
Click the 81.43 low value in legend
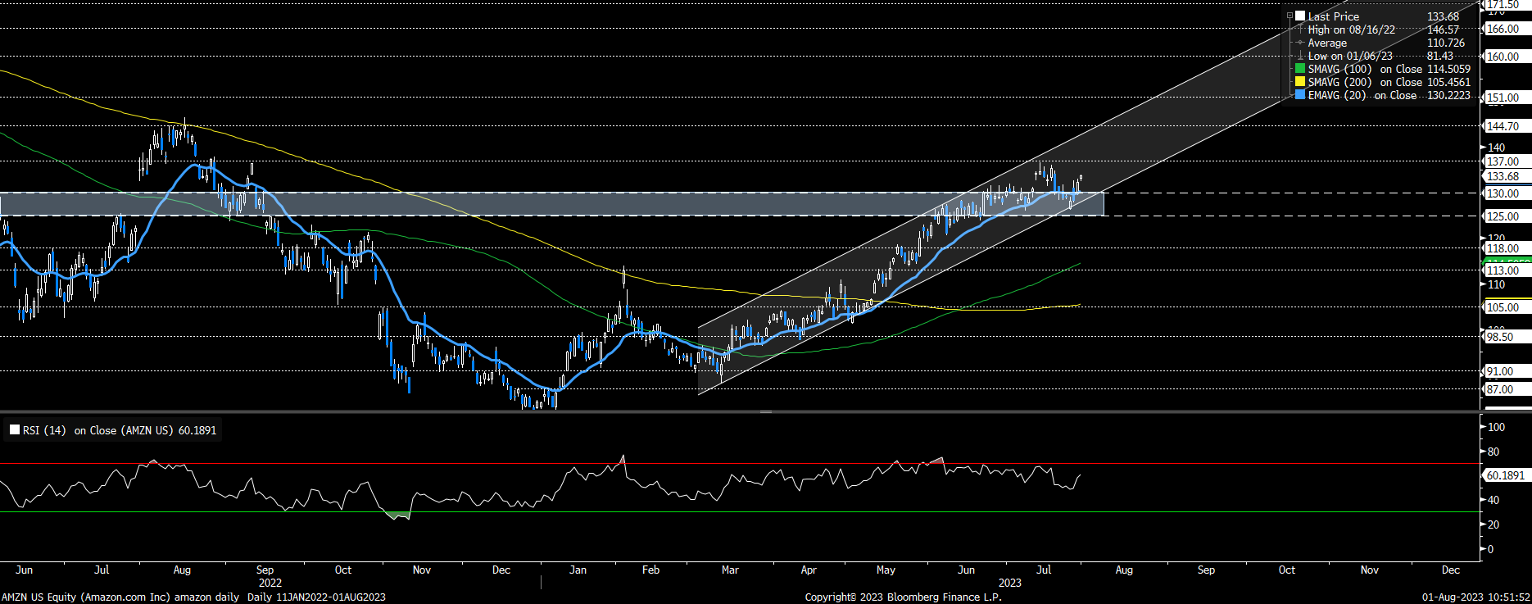click(x=1440, y=56)
